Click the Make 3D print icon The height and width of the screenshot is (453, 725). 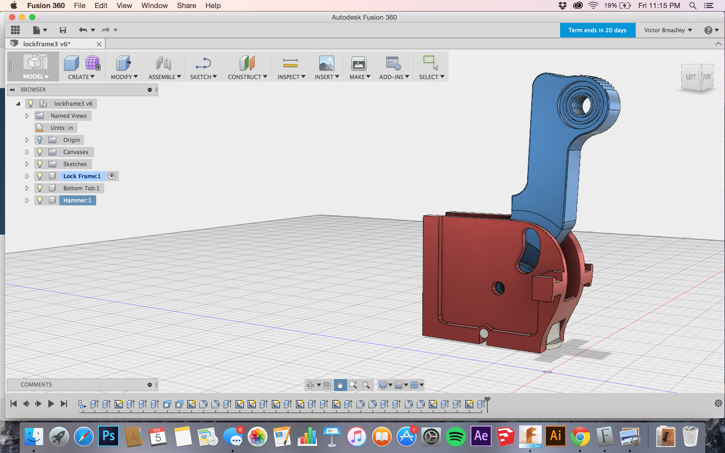tap(359, 63)
